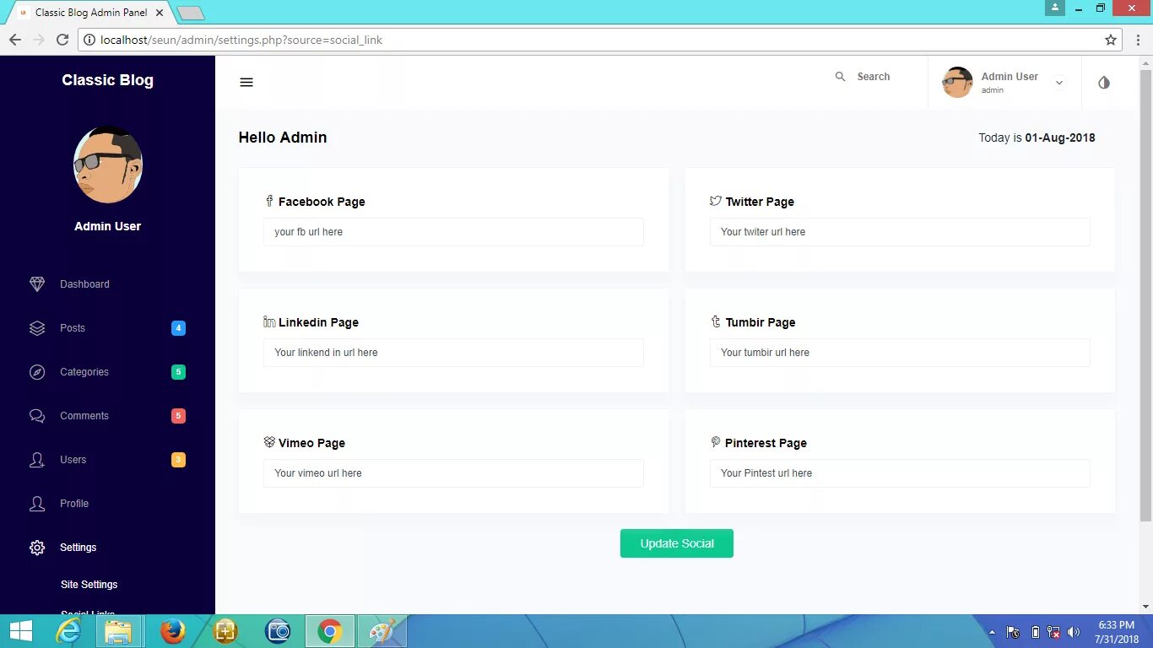Toggle the hamburger sidebar menu icon
Image resolution: width=1153 pixels, height=648 pixels.
(246, 83)
